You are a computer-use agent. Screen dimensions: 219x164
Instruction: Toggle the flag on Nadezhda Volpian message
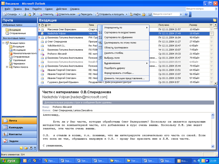211,33
